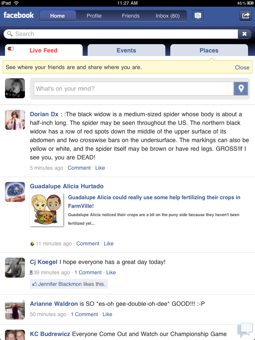Screen dimensions: 255x340
Task: Open Jennifer Blackmon's profile link
Action: (x=60, y=284)
